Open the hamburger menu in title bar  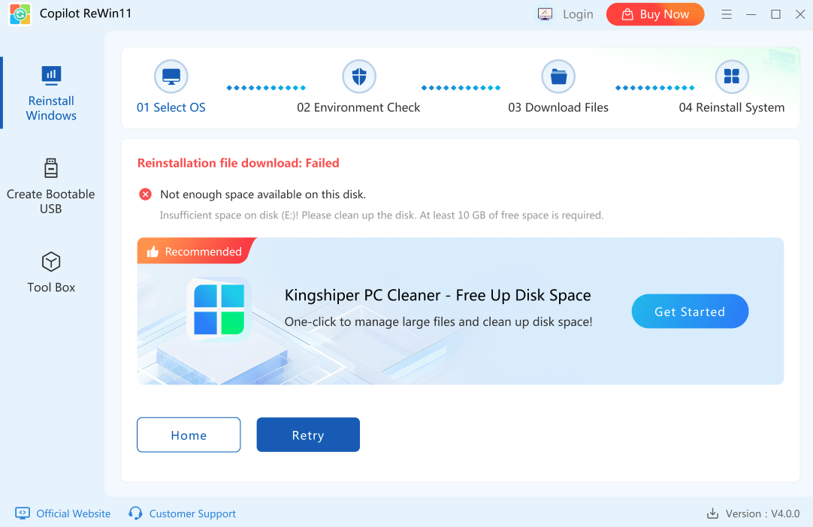point(727,14)
